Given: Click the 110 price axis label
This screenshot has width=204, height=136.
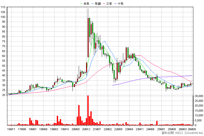Looking at the screenshot, I should (x=3, y=7).
